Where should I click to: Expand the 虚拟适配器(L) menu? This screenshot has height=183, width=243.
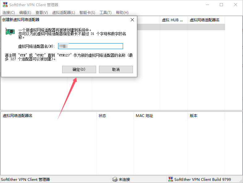[64, 13]
